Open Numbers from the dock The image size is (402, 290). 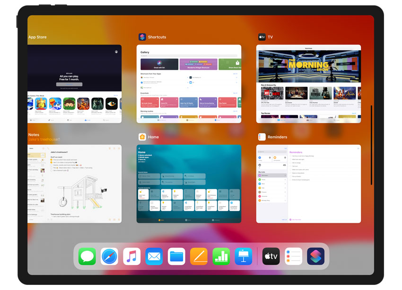pyautogui.click(x=221, y=256)
